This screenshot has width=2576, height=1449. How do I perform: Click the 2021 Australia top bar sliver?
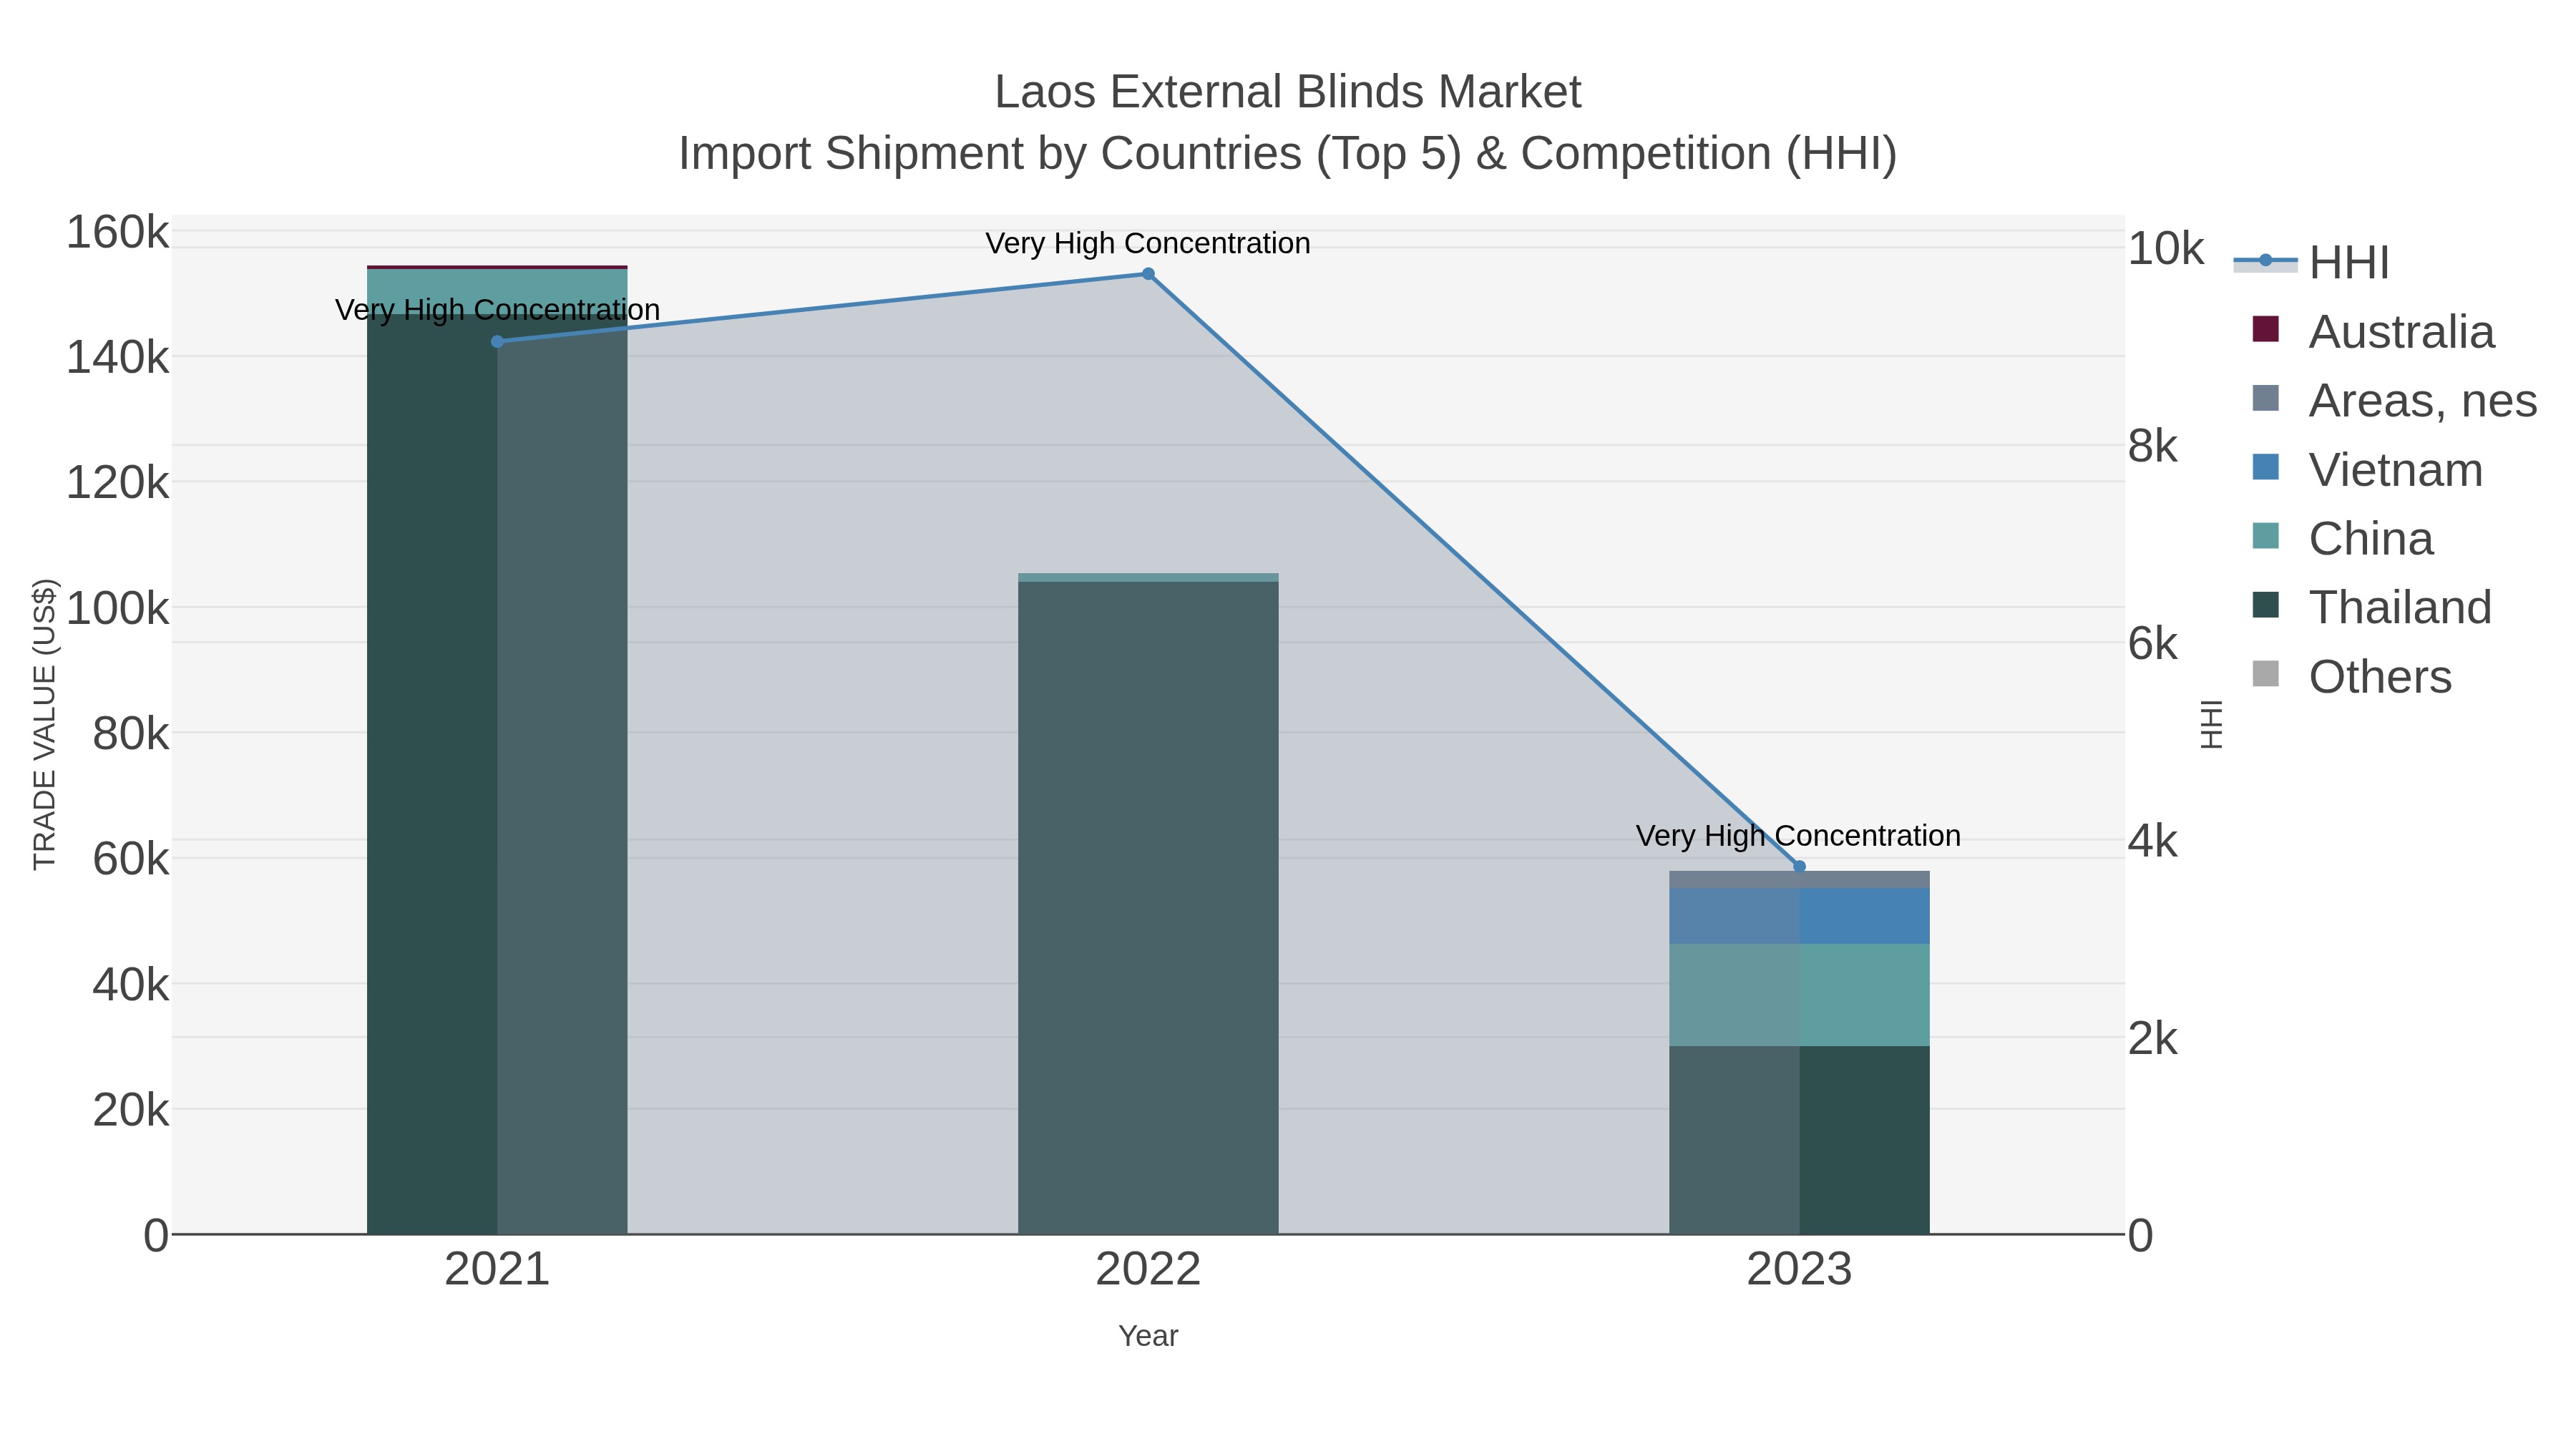pyautogui.click(x=497, y=267)
